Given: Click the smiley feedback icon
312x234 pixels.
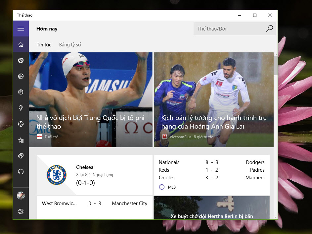Looking at the screenshot, I should point(21,172).
